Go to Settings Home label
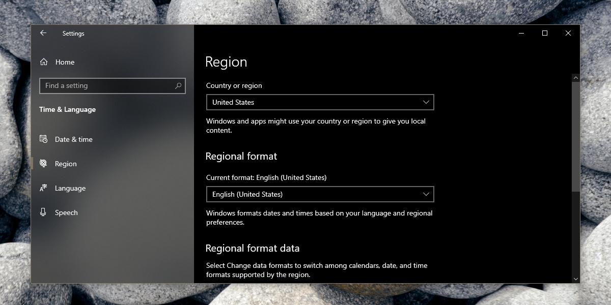Image resolution: width=611 pixels, height=305 pixels. tap(65, 62)
